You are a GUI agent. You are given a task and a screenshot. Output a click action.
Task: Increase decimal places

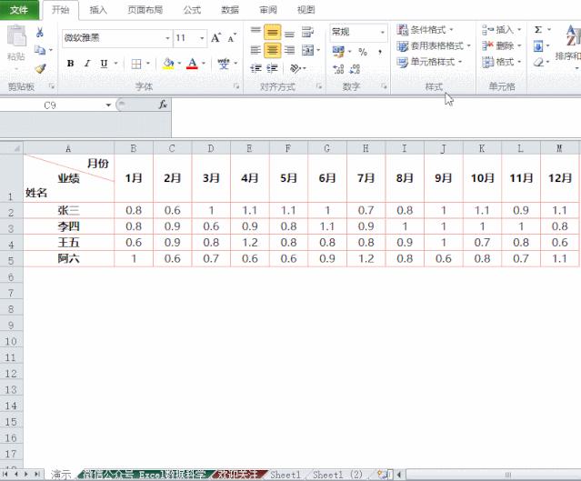[338, 69]
